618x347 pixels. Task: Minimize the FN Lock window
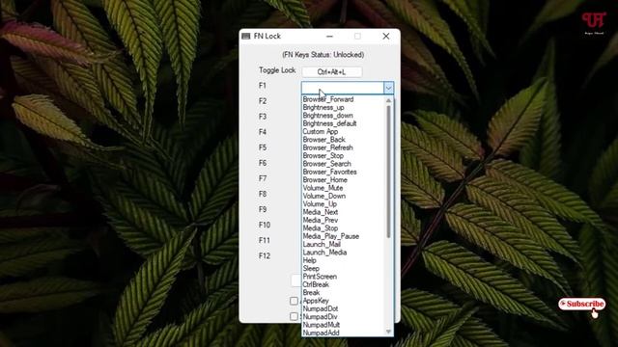[x=329, y=37]
